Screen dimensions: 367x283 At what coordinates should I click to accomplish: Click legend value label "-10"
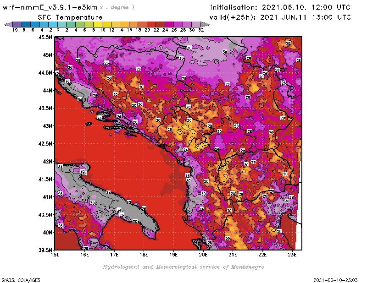13,30
